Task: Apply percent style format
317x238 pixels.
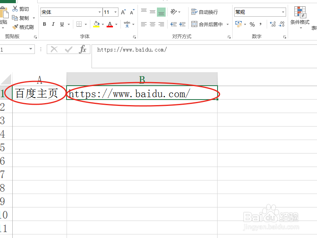Action: (252, 25)
